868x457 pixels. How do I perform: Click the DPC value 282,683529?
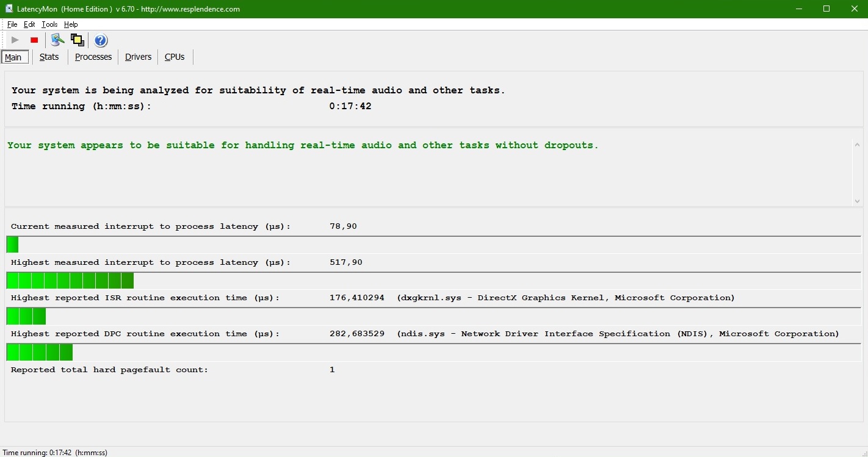click(357, 334)
